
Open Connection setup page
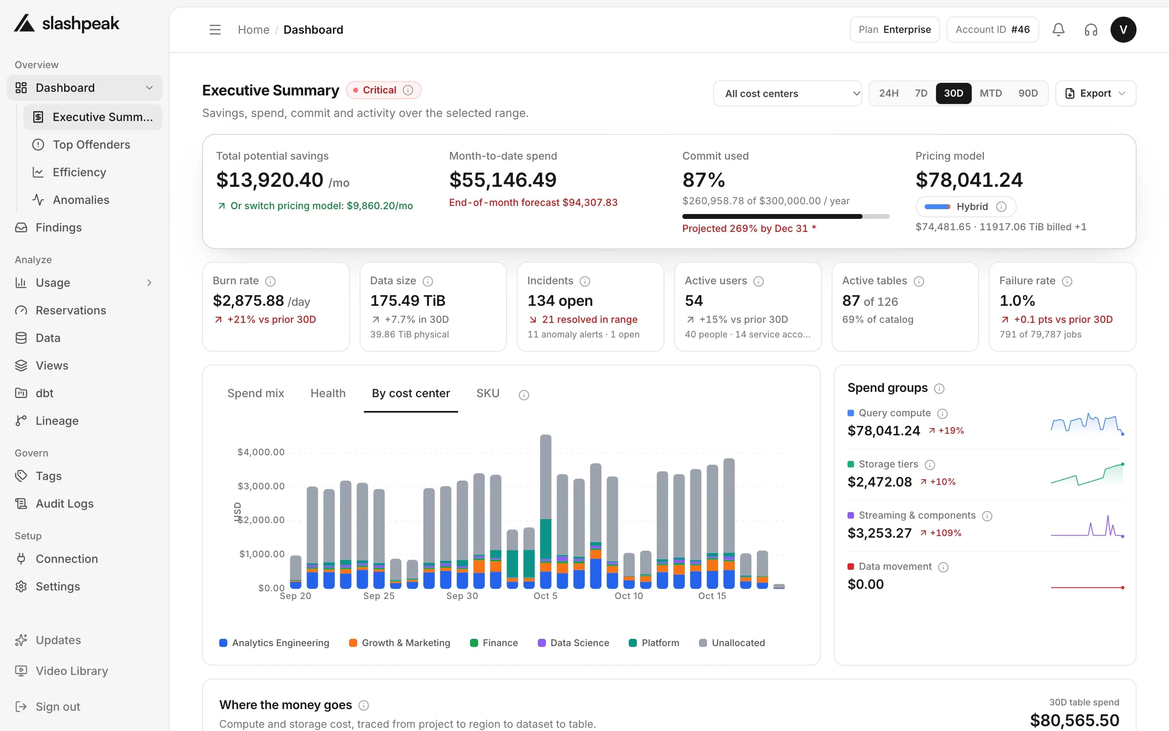coord(84,559)
